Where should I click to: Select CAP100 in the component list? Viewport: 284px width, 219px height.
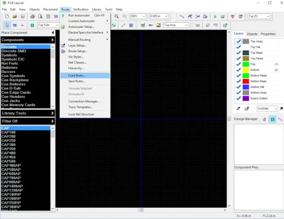click(x=8, y=132)
